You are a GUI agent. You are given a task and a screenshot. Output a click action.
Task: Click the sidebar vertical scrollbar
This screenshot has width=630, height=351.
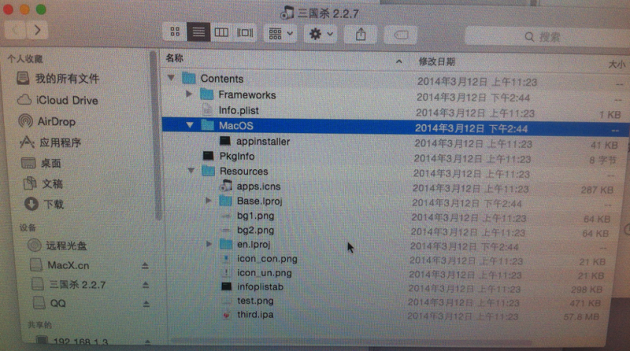point(155,137)
